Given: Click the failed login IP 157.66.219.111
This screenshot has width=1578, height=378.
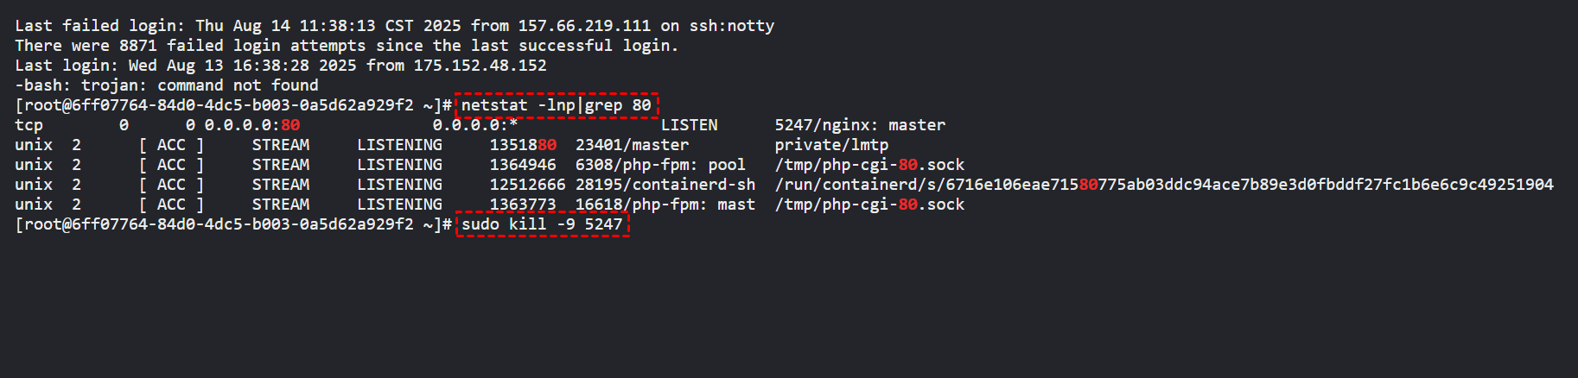Looking at the screenshot, I should coord(584,26).
